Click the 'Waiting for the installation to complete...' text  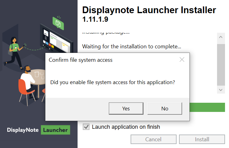[x=132, y=46]
